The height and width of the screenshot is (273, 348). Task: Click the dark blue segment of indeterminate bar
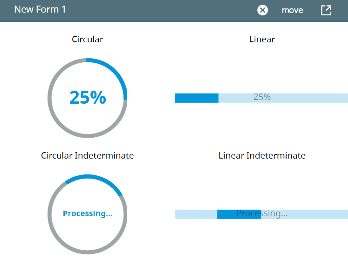pos(227,214)
